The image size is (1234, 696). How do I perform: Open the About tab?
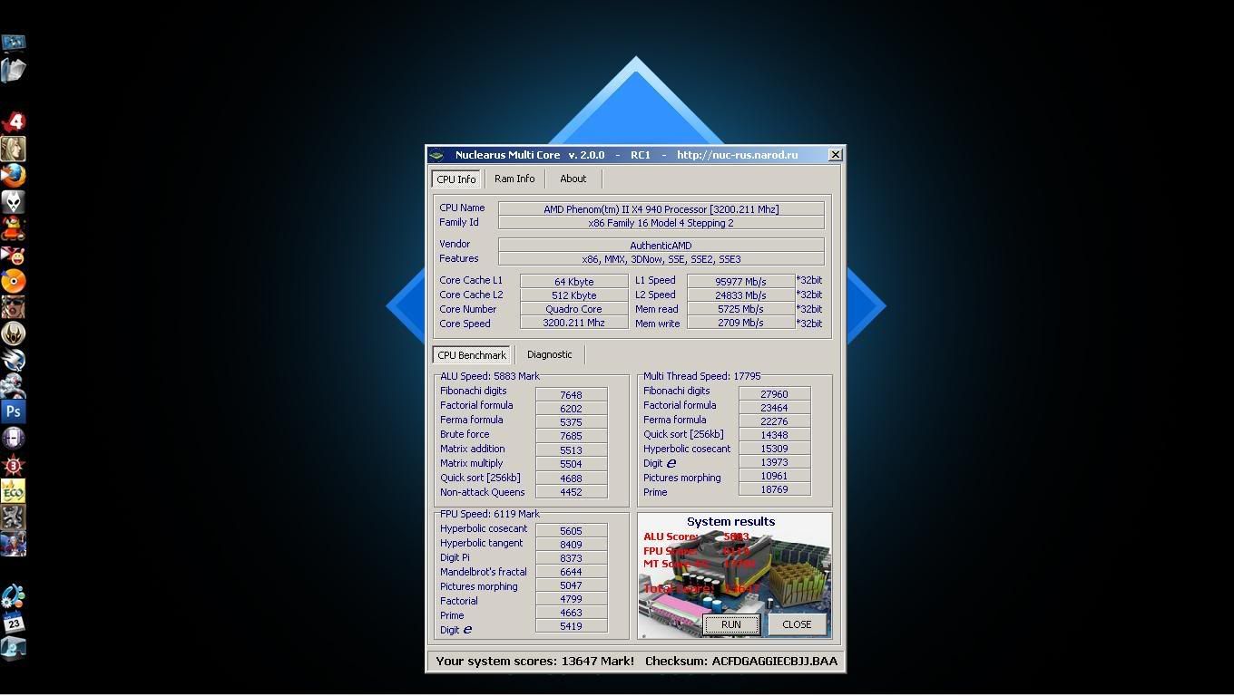pos(573,179)
